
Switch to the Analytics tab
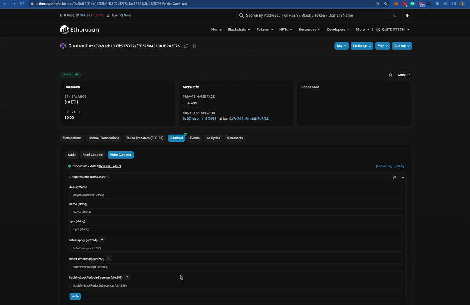(213, 138)
